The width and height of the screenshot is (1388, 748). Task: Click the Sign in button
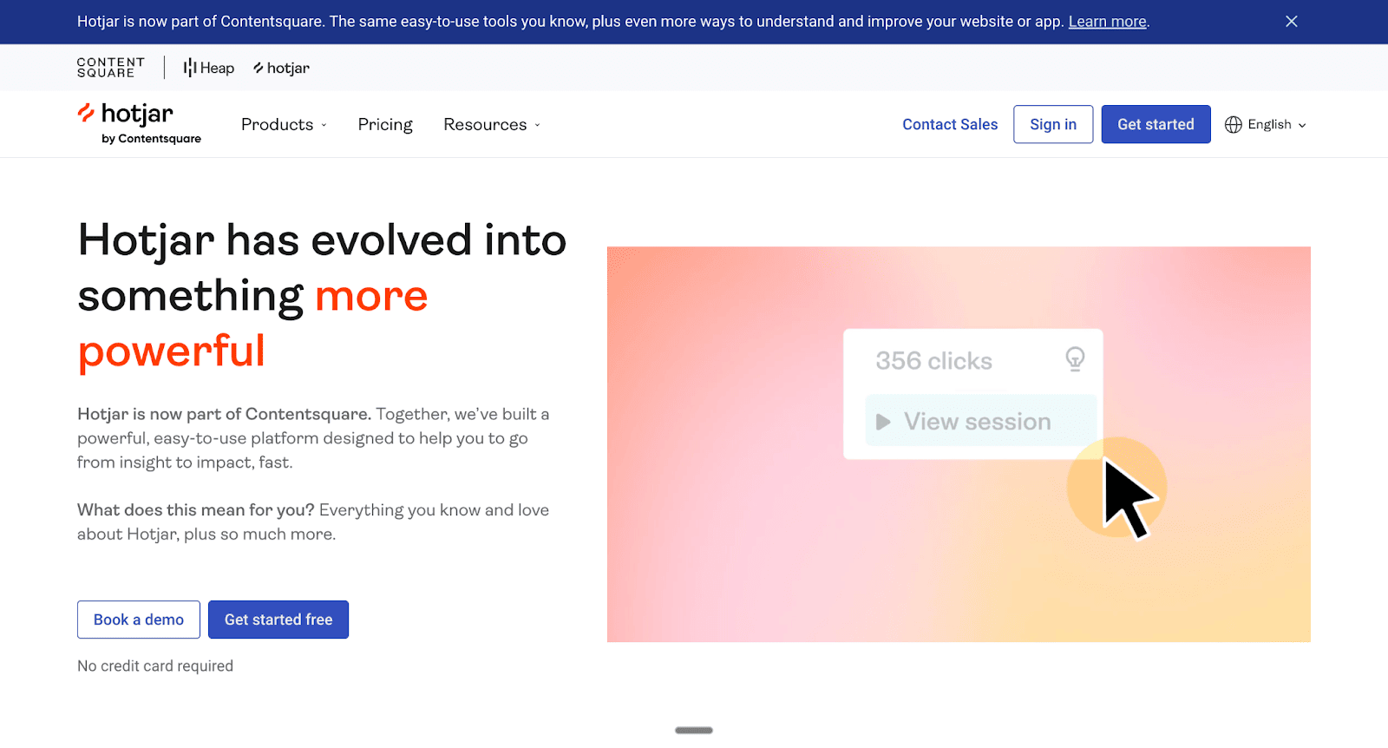(x=1053, y=125)
